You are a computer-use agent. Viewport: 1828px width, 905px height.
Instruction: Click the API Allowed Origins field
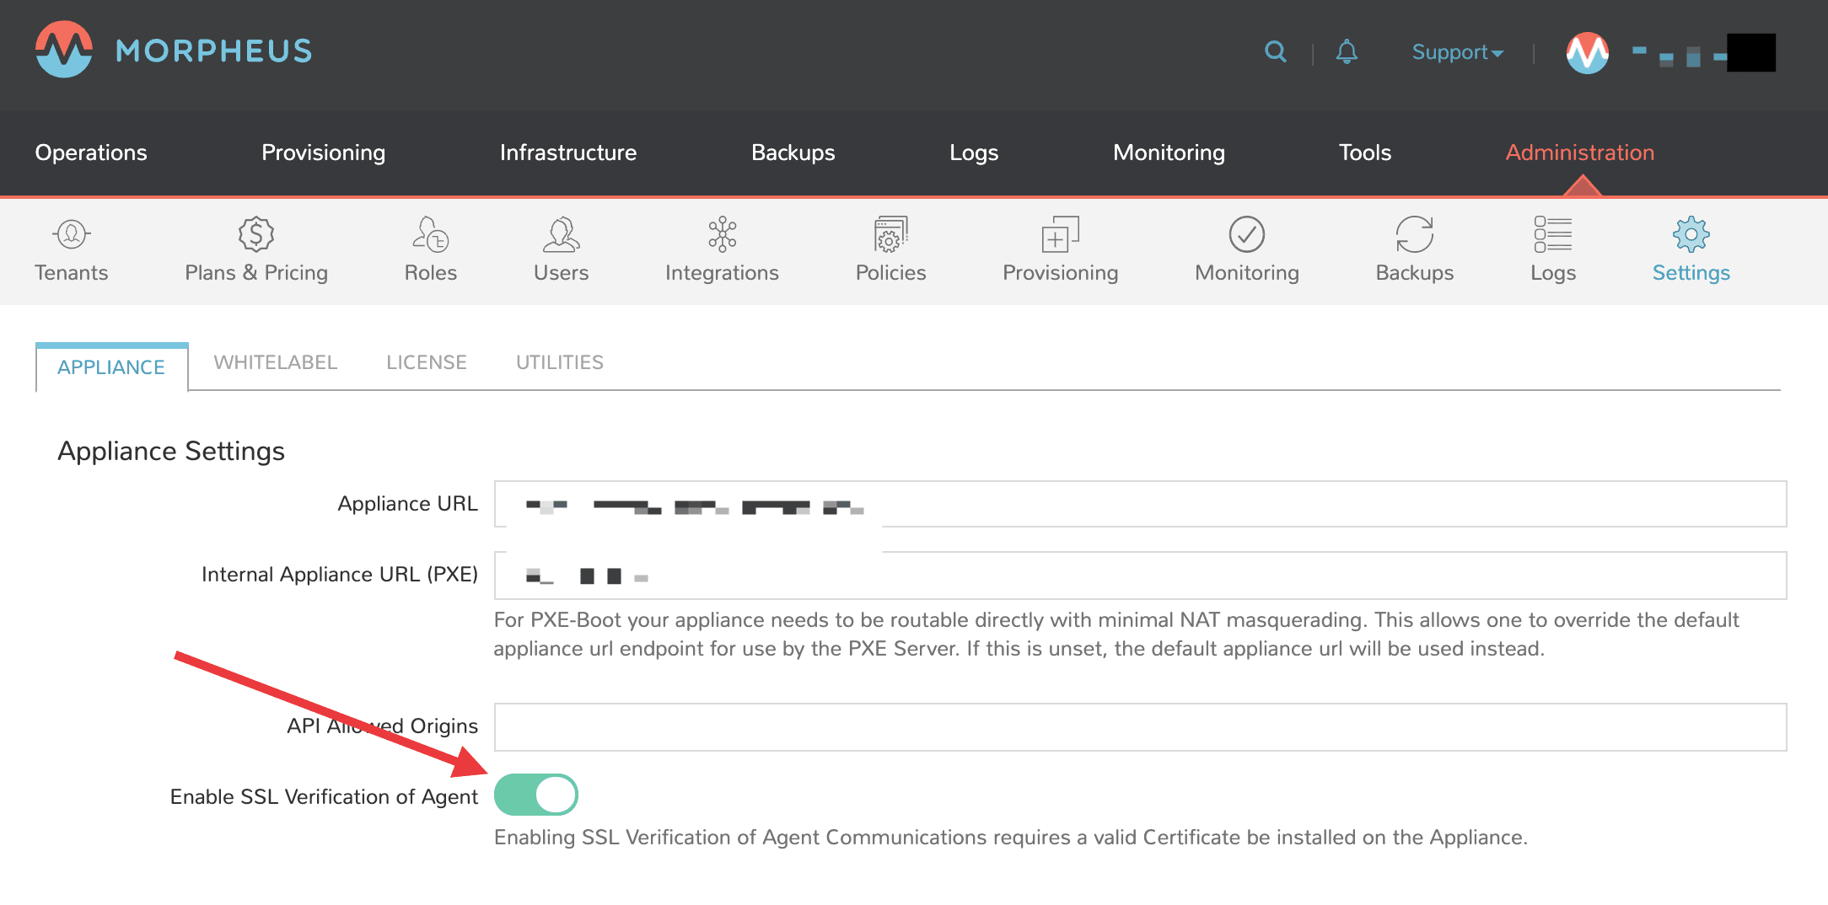tap(1140, 726)
